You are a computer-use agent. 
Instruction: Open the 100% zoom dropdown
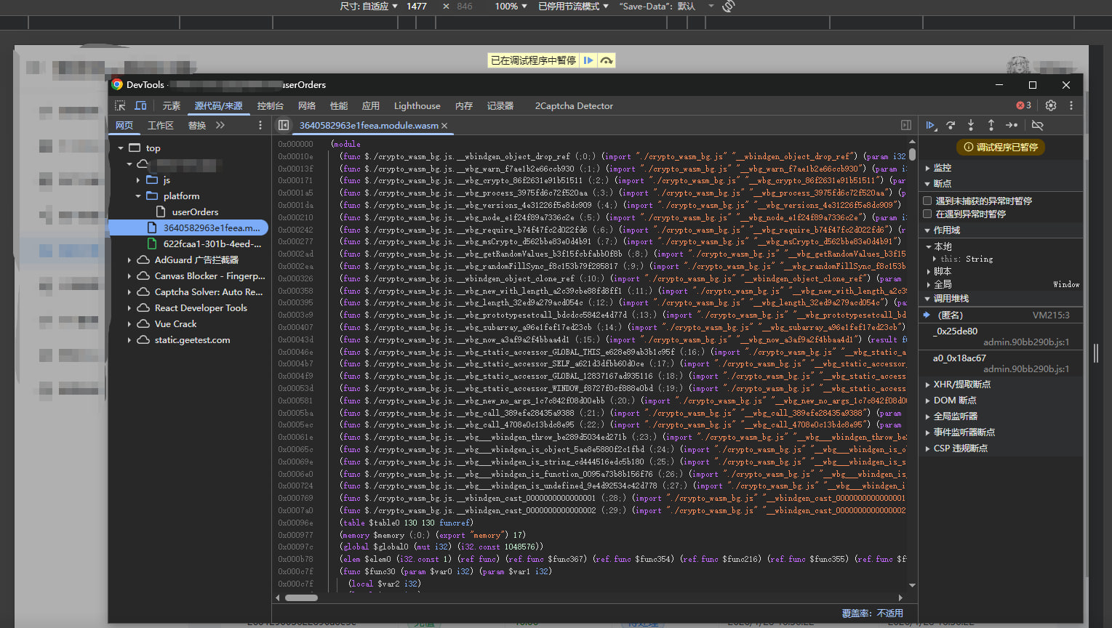click(511, 6)
